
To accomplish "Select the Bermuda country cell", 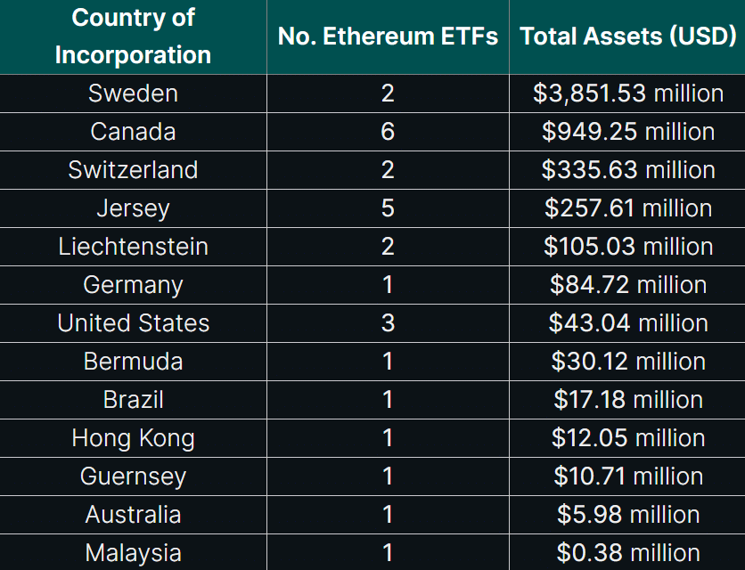I will (x=133, y=362).
